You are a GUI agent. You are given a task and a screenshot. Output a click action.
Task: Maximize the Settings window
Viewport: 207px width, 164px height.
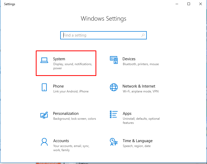pyautogui.click(x=189, y=4)
